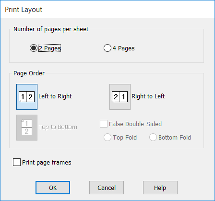Screen dimensions: 215x201
Task: Click the "Right to Left" text label
Action: [x=148, y=96]
